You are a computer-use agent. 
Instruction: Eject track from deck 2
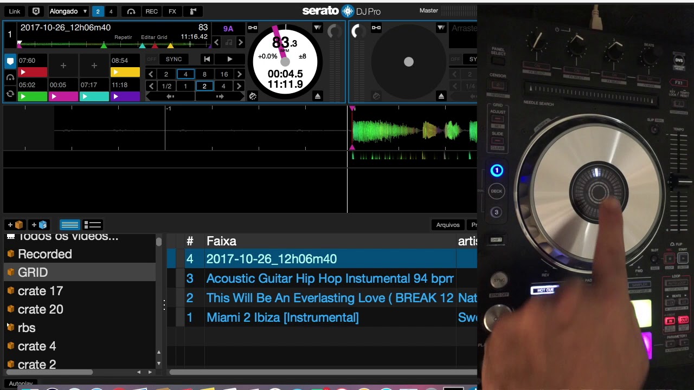tap(441, 96)
